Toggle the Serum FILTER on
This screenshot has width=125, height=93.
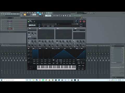click(74, 28)
